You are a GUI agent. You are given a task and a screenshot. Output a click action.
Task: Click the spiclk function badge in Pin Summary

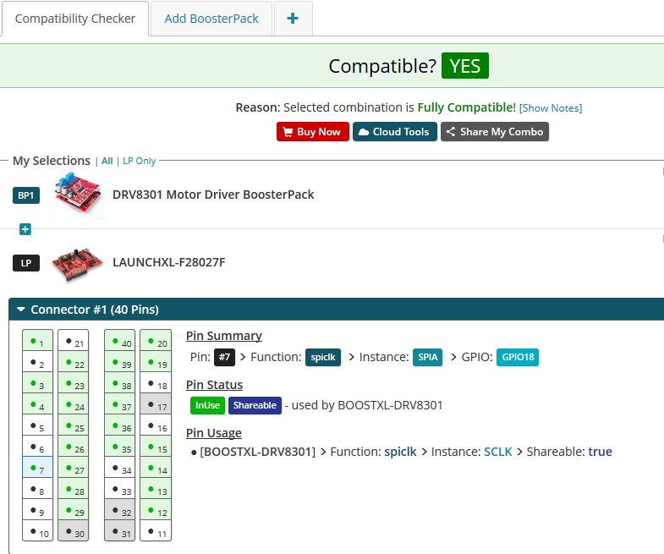(x=322, y=357)
